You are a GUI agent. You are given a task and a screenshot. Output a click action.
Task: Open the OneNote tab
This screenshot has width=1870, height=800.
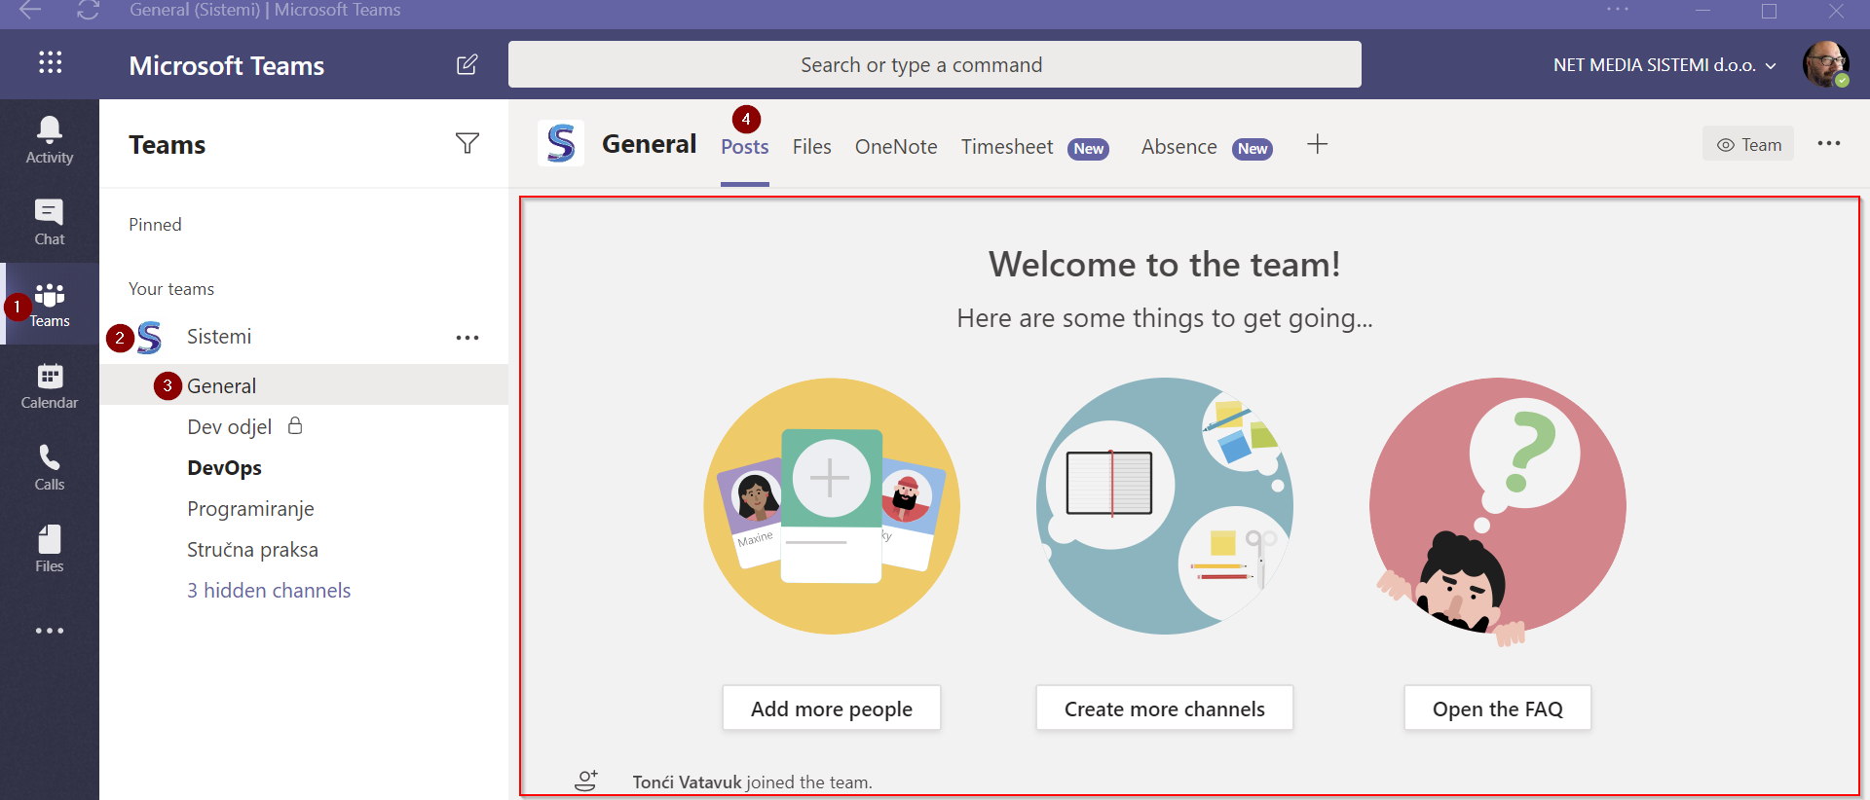896,147
